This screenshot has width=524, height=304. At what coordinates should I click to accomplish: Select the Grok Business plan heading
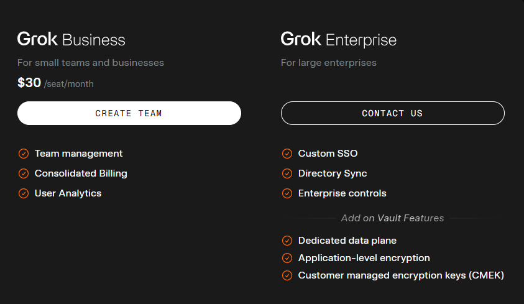pos(71,40)
